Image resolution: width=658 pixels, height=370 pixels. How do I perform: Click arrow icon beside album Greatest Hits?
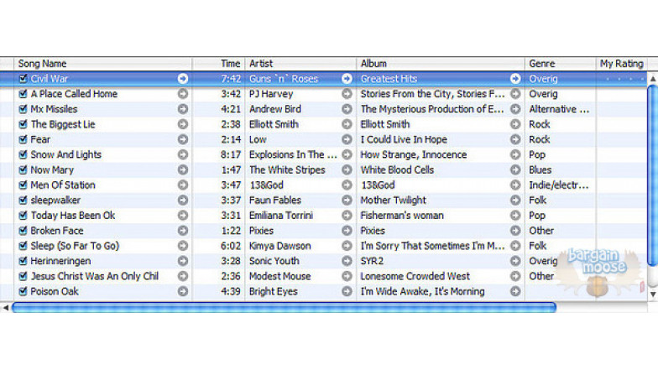click(515, 79)
